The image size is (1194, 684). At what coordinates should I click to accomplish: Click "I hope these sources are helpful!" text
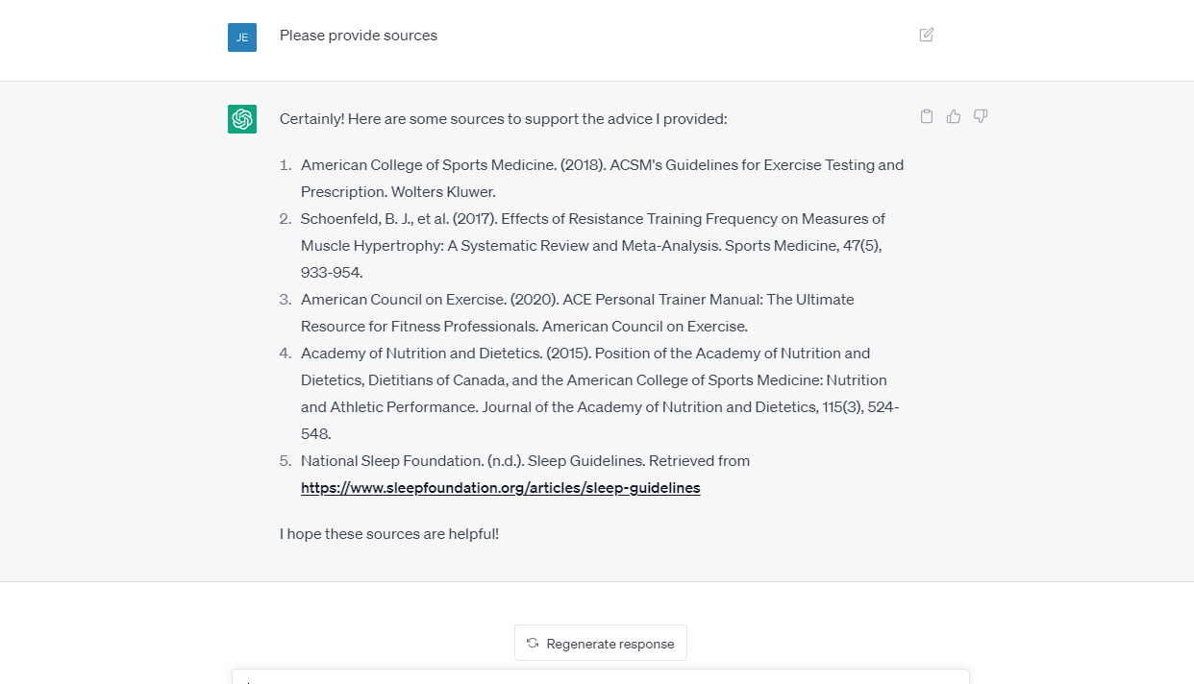389,534
